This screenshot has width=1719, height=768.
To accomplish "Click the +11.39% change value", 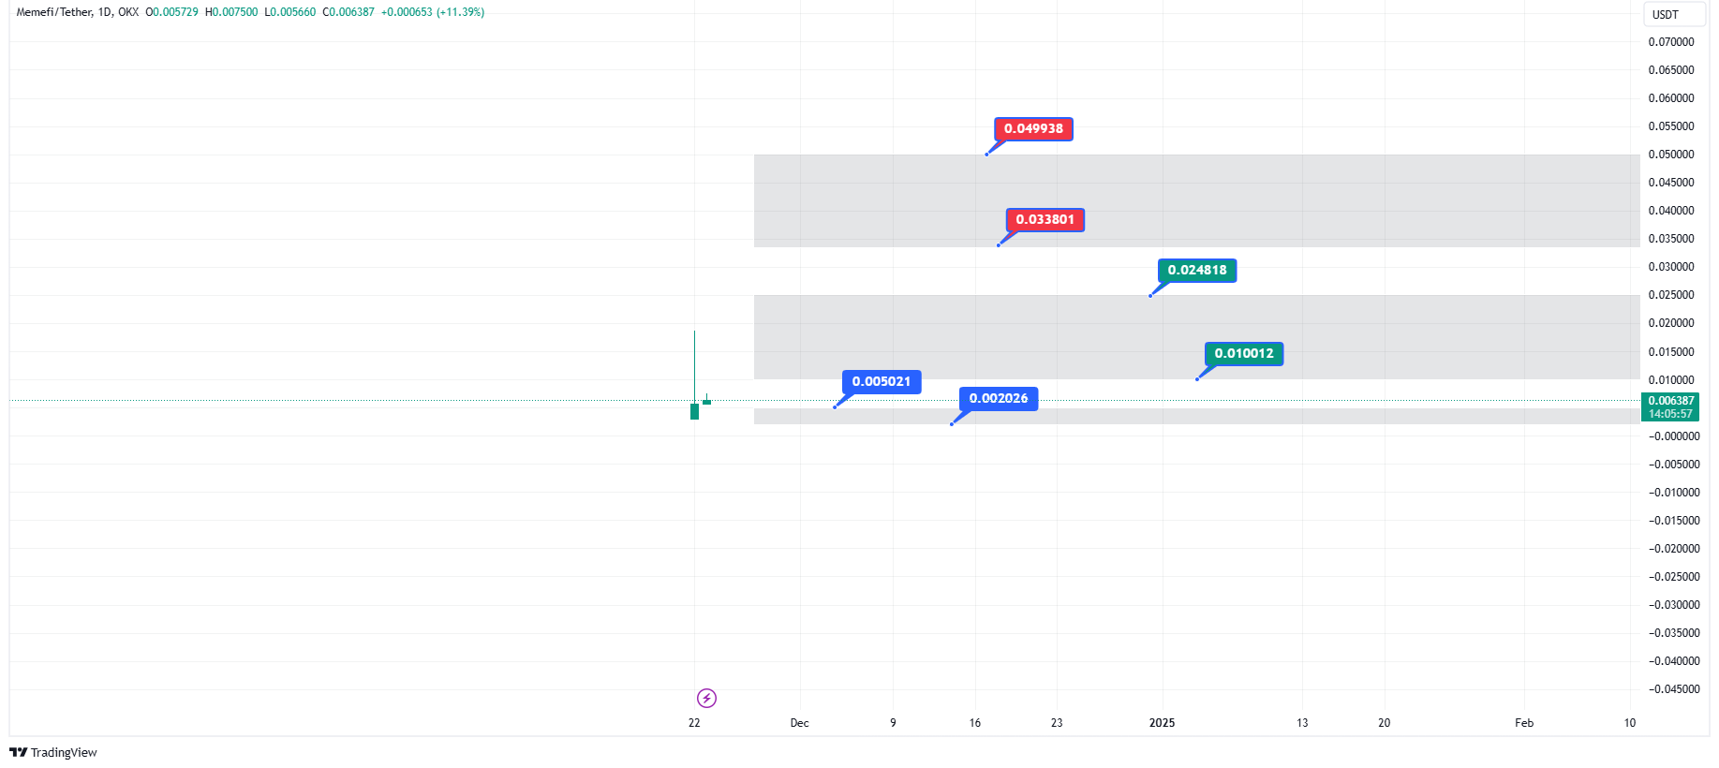I will click(460, 12).
